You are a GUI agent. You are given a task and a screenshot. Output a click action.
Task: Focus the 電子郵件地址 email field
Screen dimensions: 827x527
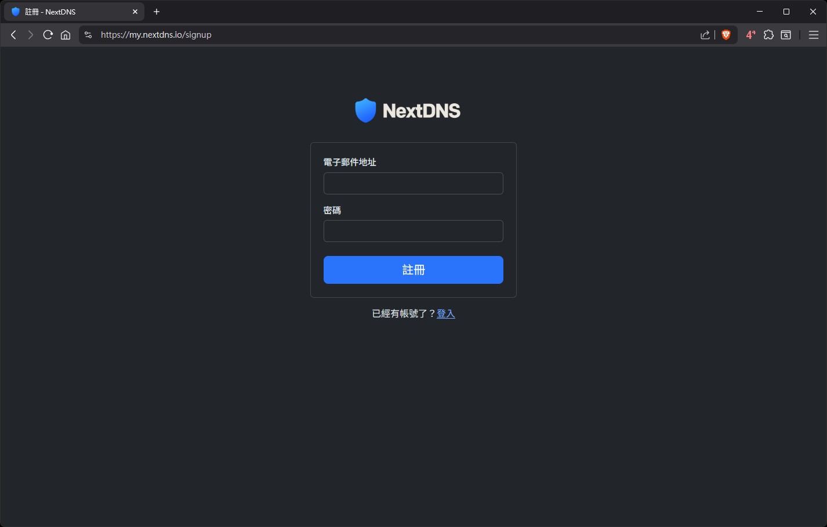coord(413,183)
